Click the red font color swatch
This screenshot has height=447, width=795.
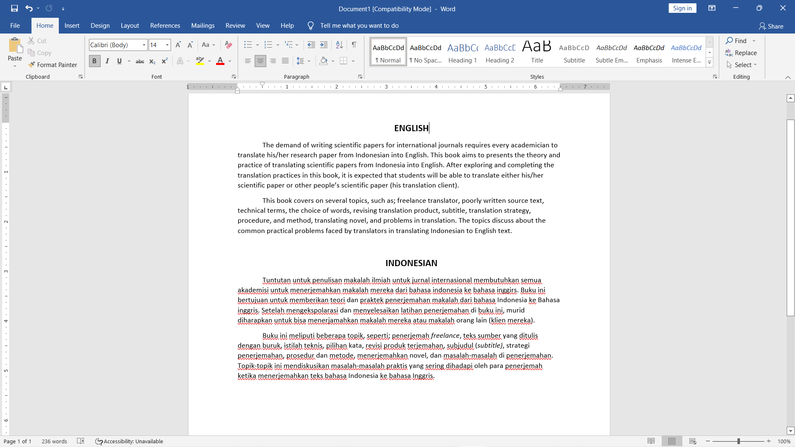(220, 61)
